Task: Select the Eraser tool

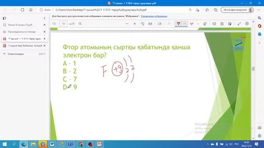Action: coord(205,24)
